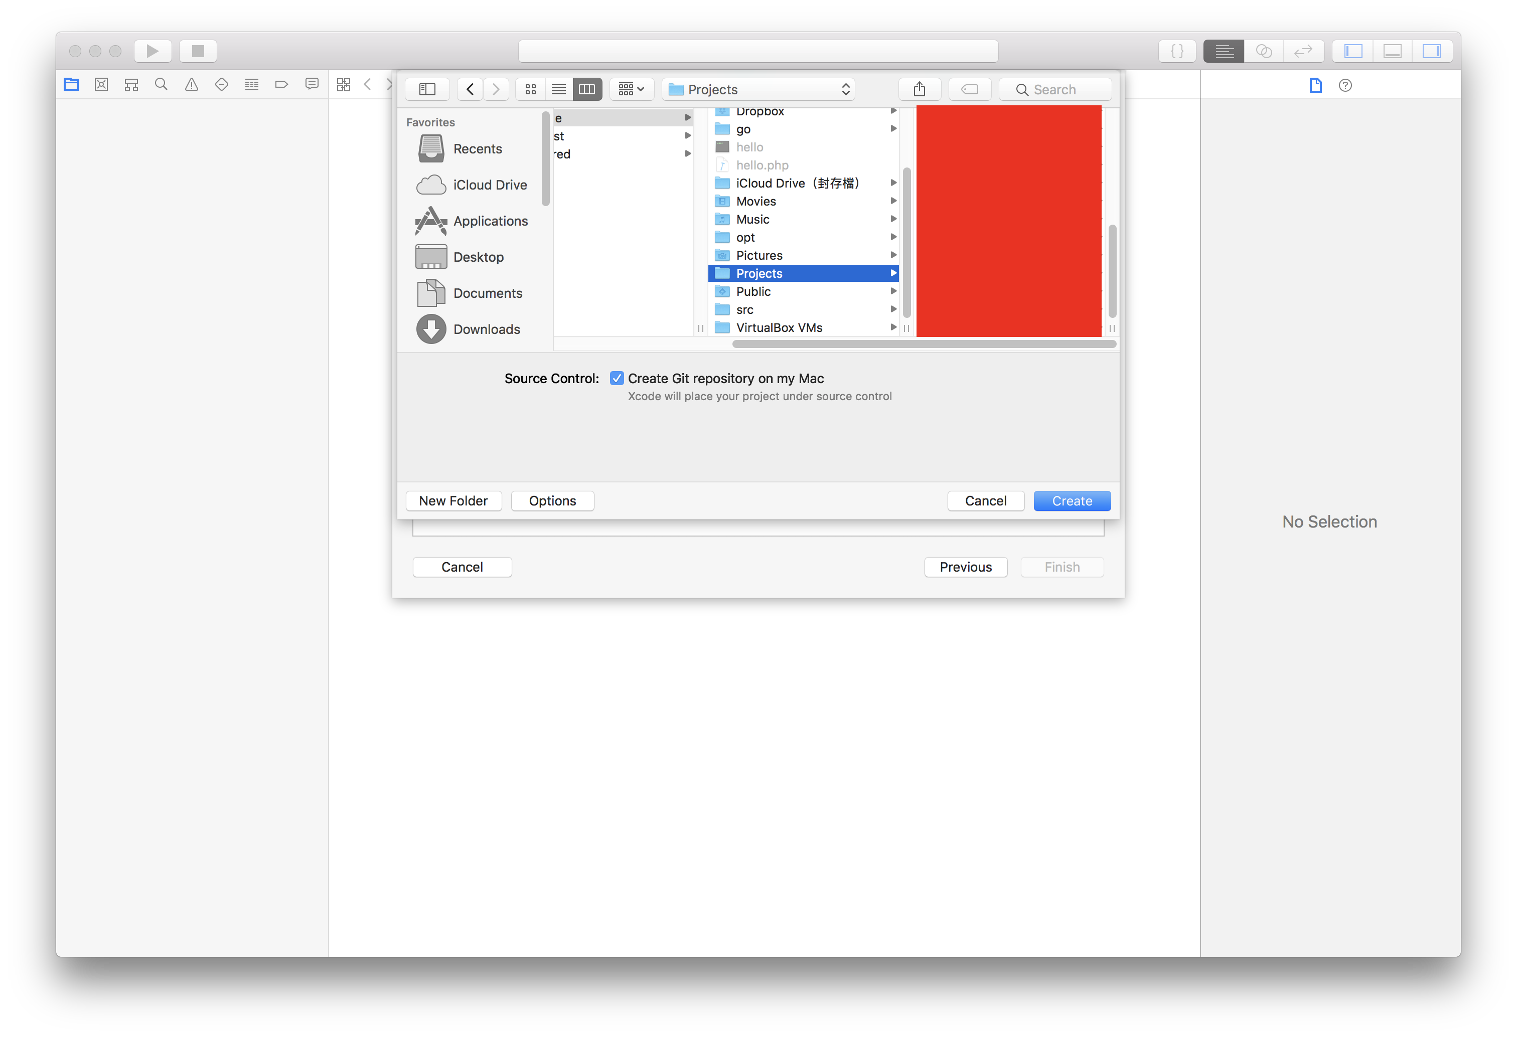The width and height of the screenshot is (1517, 1037).
Task: Click the Stop button in toolbar
Action: click(198, 51)
